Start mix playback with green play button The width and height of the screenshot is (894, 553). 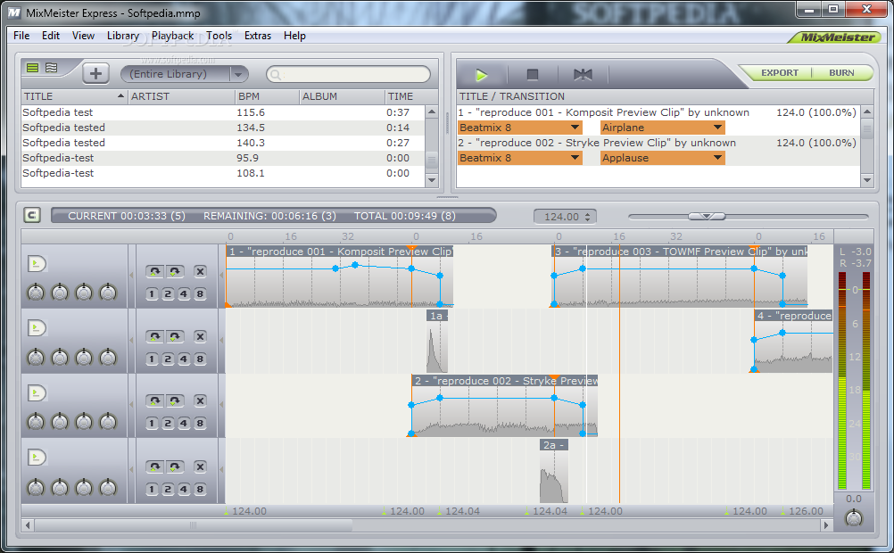[481, 75]
